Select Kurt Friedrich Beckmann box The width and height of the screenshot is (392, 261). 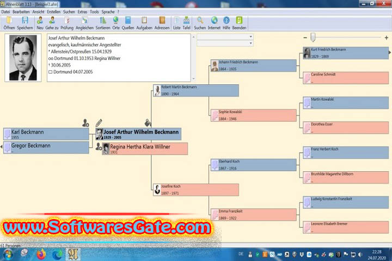pyautogui.click(x=346, y=53)
